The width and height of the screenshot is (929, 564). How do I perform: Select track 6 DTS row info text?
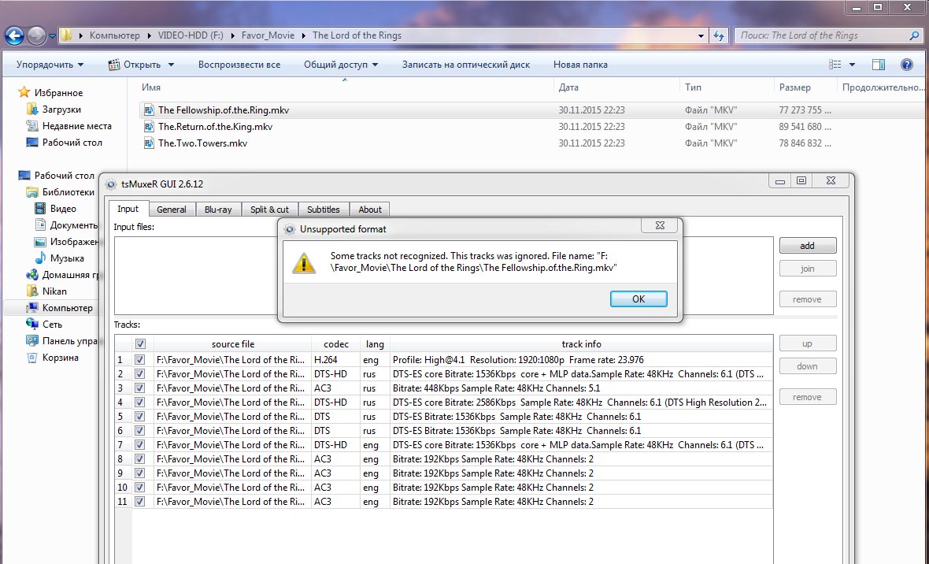point(516,431)
